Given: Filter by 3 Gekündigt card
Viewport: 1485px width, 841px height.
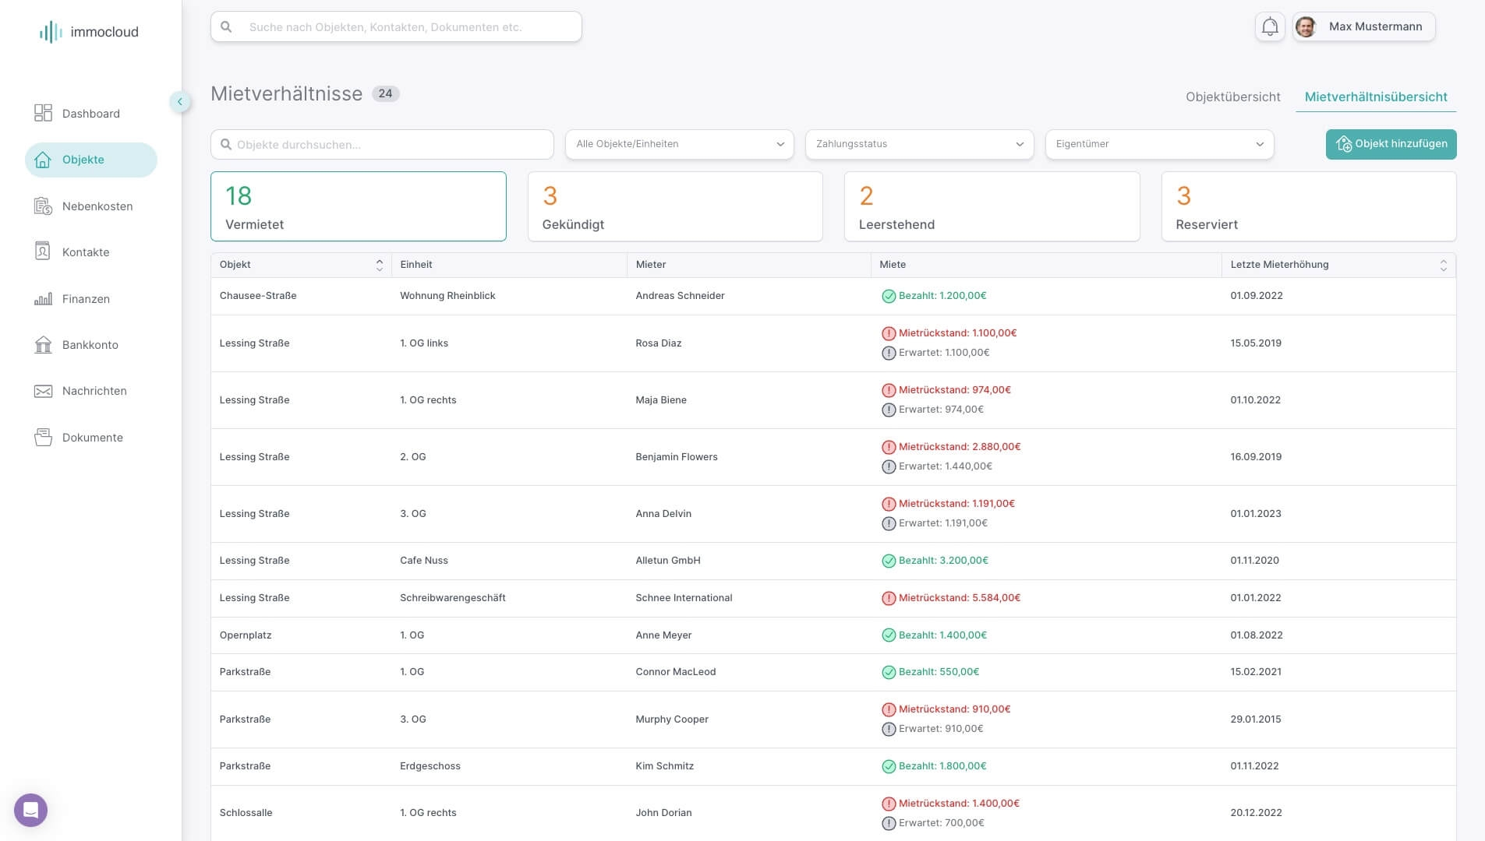Looking at the screenshot, I should [675, 206].
